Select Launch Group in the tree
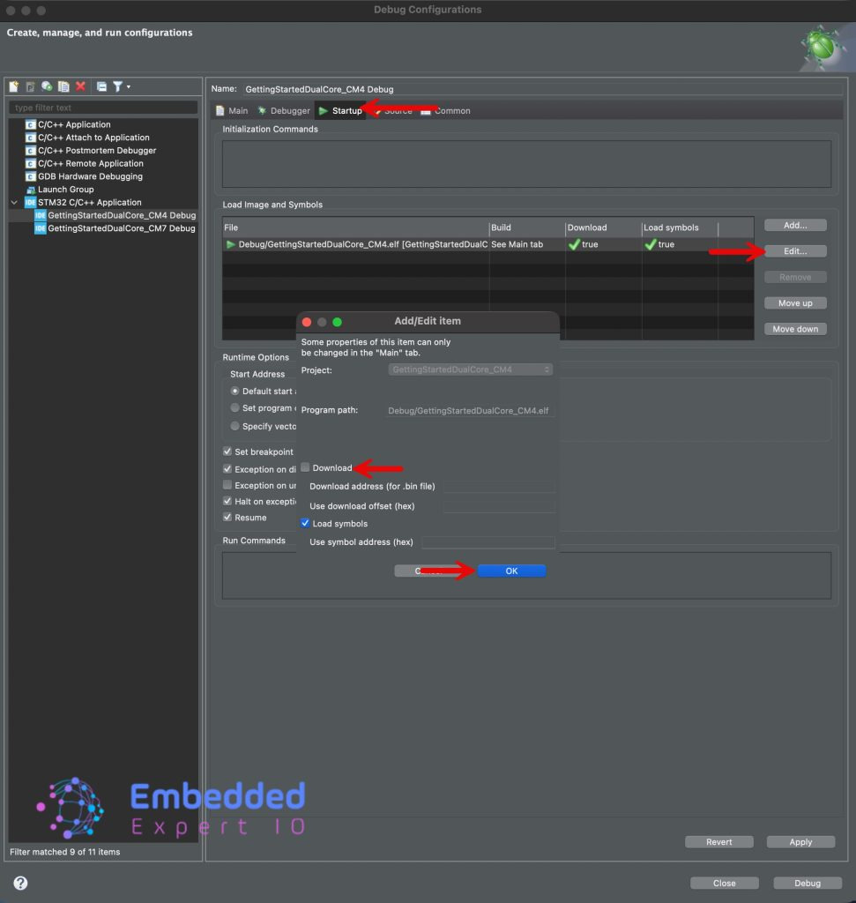Image resolution: width=856 pixels, height=903 pixels. tap(65, 190)
